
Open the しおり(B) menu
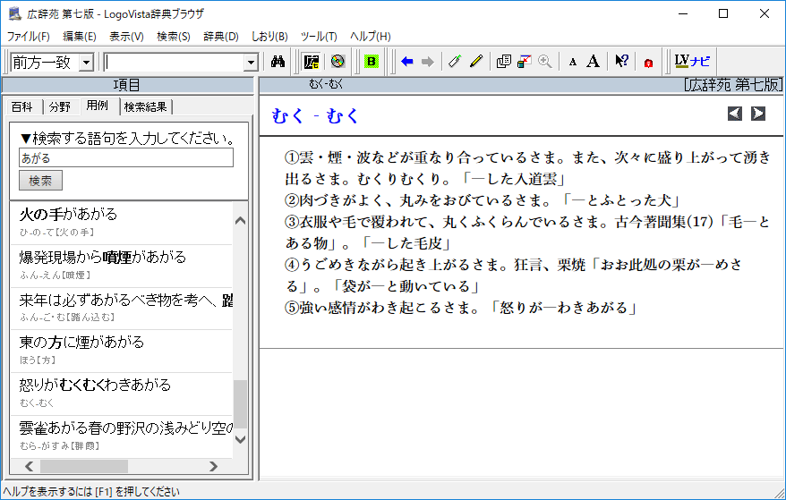coord(269,37)
